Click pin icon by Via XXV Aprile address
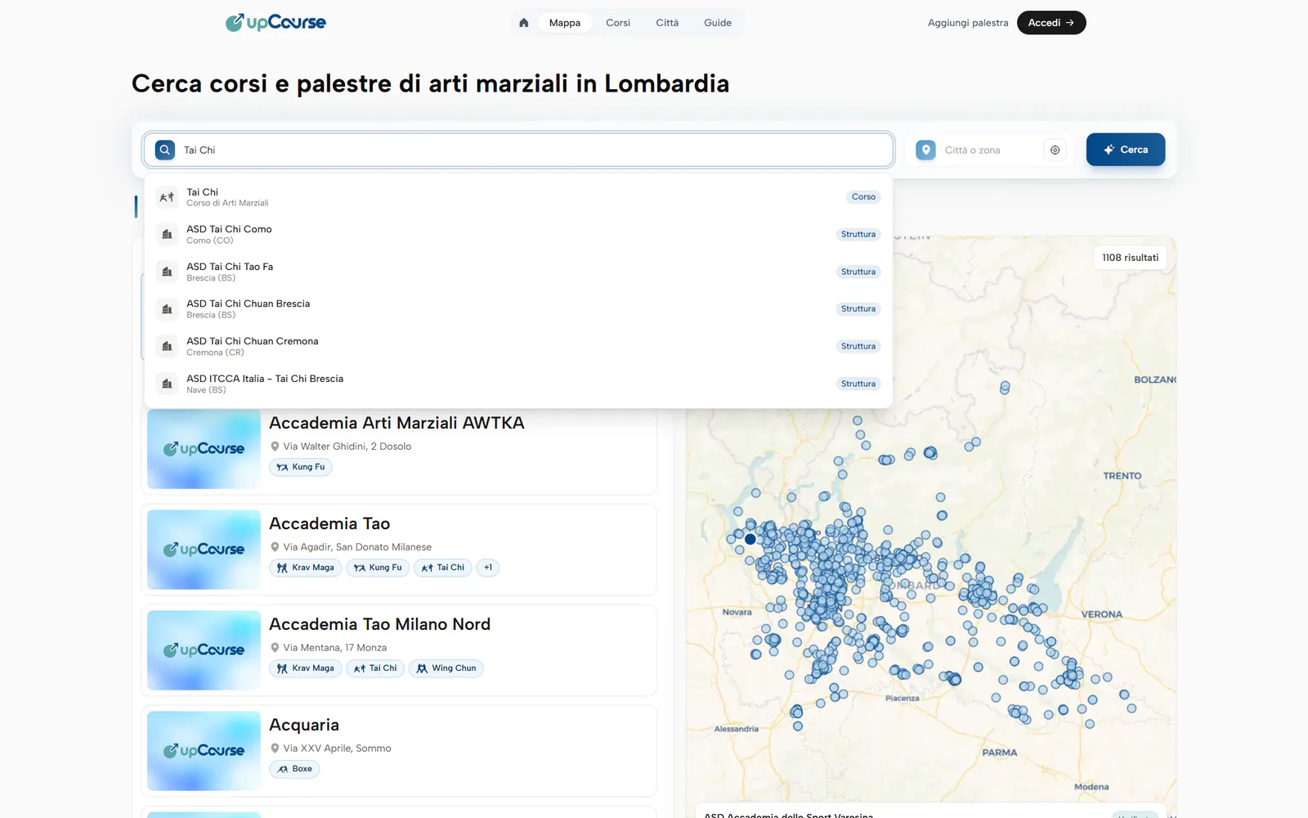The height and width of the screenshot is (818, 1308). (275, 748)
